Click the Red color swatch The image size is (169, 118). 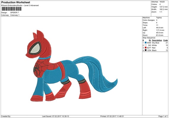click(146, 48)
